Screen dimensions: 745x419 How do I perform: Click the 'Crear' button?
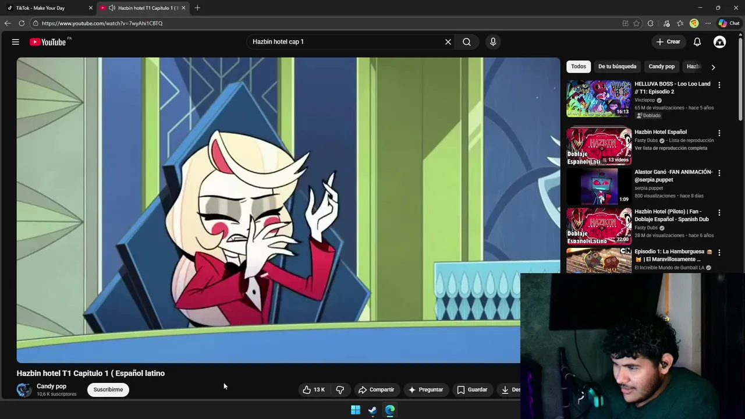[668, 42]
